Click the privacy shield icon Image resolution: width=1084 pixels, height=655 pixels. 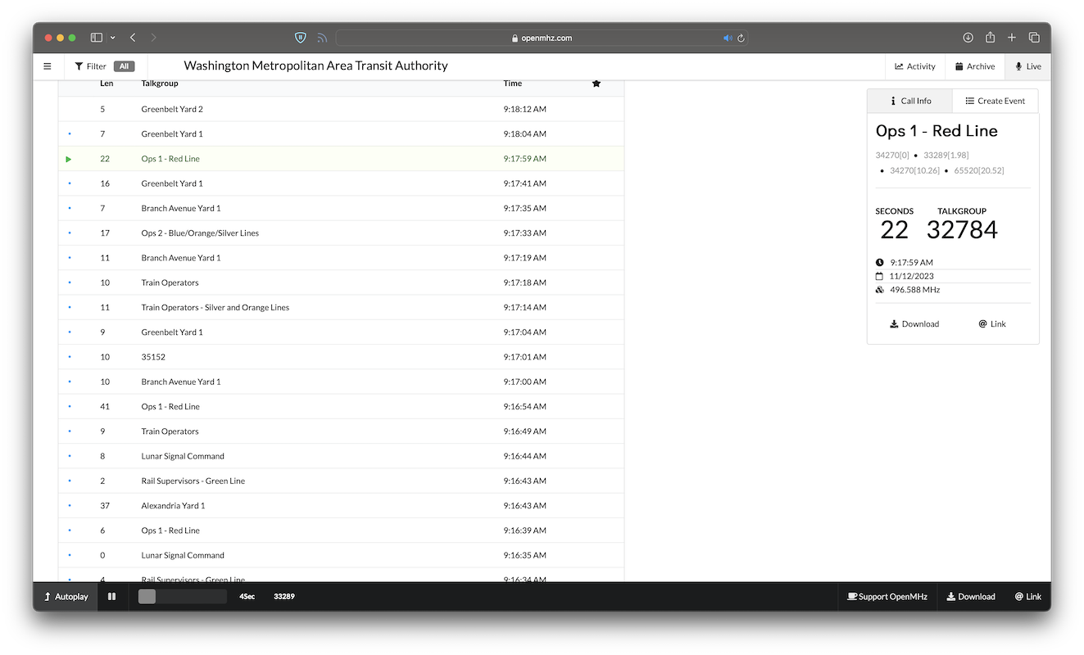pyautogui.click(x=301, y=38)
